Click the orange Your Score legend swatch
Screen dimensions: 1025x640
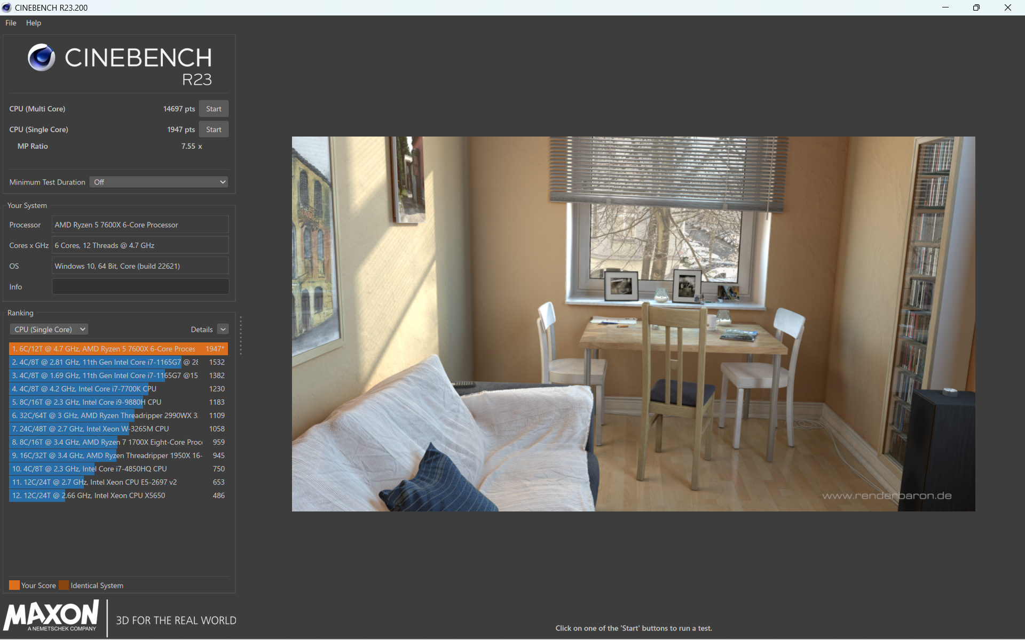coord(14,585)
